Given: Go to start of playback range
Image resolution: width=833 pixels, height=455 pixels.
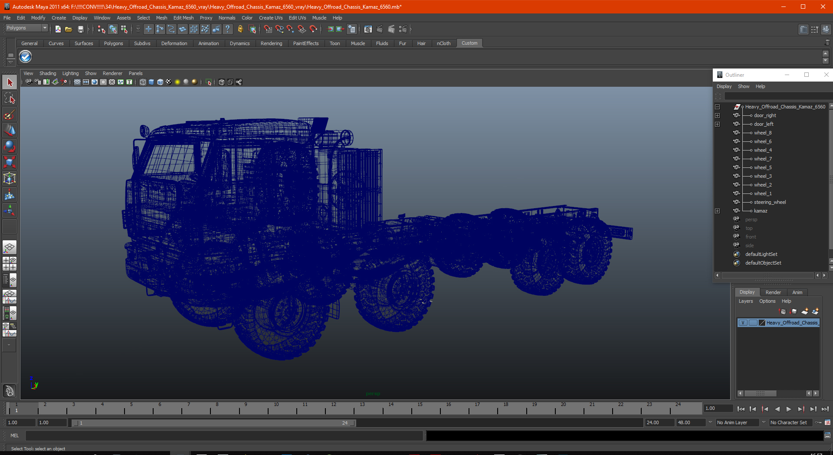Looking at the screenshot, I should coord(741,409).
